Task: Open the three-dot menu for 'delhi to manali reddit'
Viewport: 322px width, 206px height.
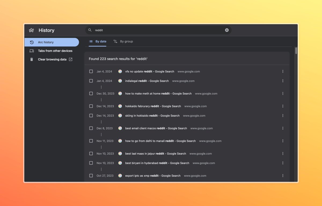Action: [x=283, y=141]
